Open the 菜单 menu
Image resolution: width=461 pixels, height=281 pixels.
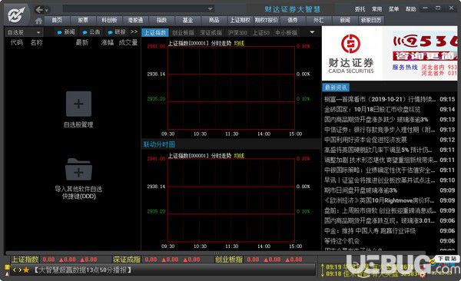point(393,9)
